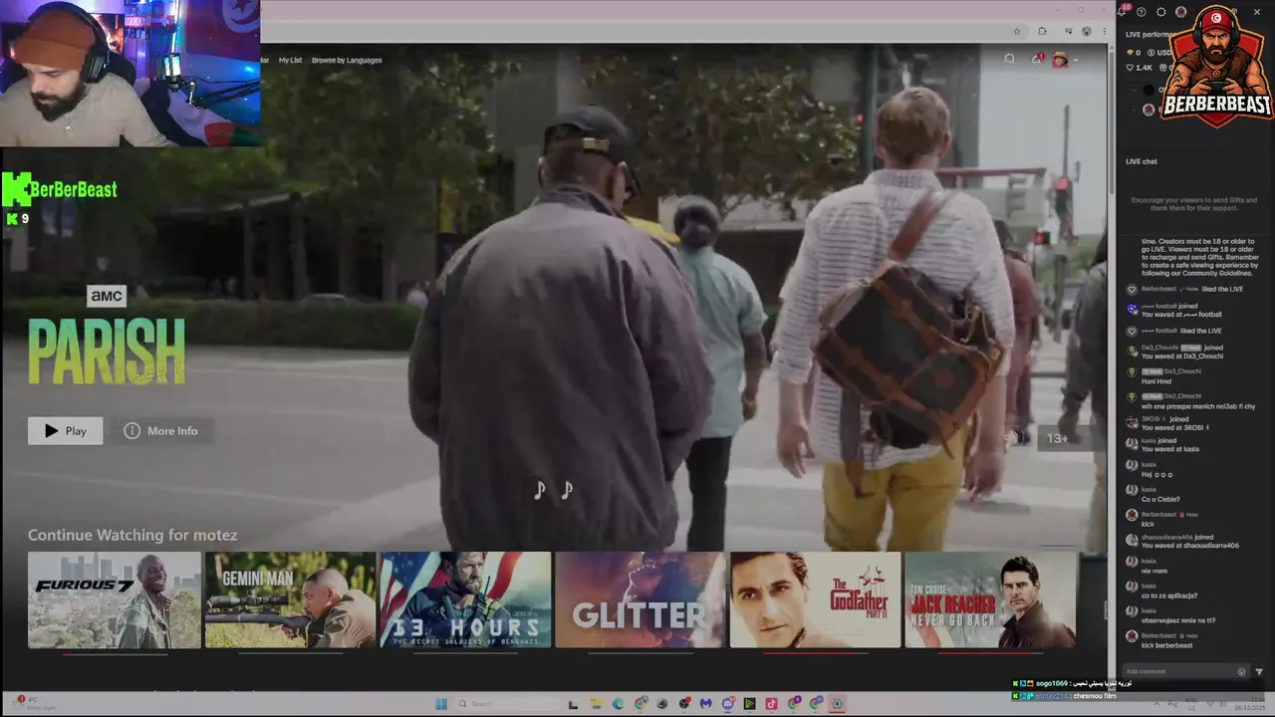The image size is (1275, 717).
Task: Play the Parish series
Action: click(x=65, y=431)
